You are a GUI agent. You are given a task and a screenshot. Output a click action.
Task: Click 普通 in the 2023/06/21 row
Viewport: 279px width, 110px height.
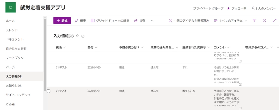122,91
